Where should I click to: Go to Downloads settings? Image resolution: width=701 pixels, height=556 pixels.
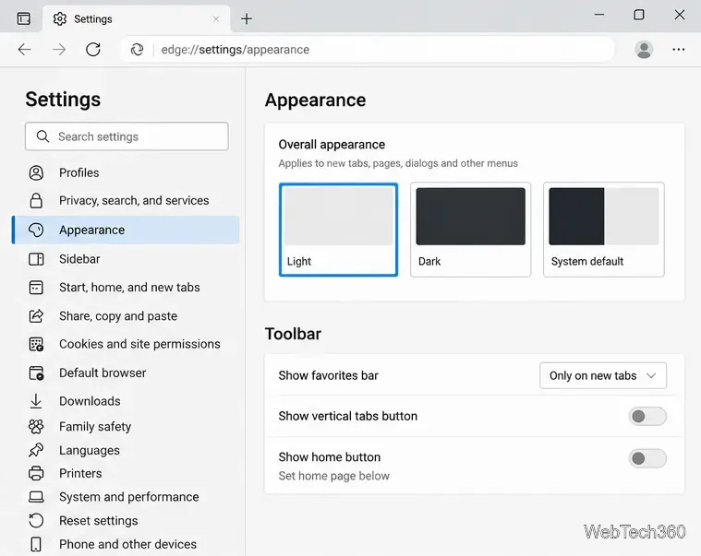pyautogui.click(x=126, y=401)
